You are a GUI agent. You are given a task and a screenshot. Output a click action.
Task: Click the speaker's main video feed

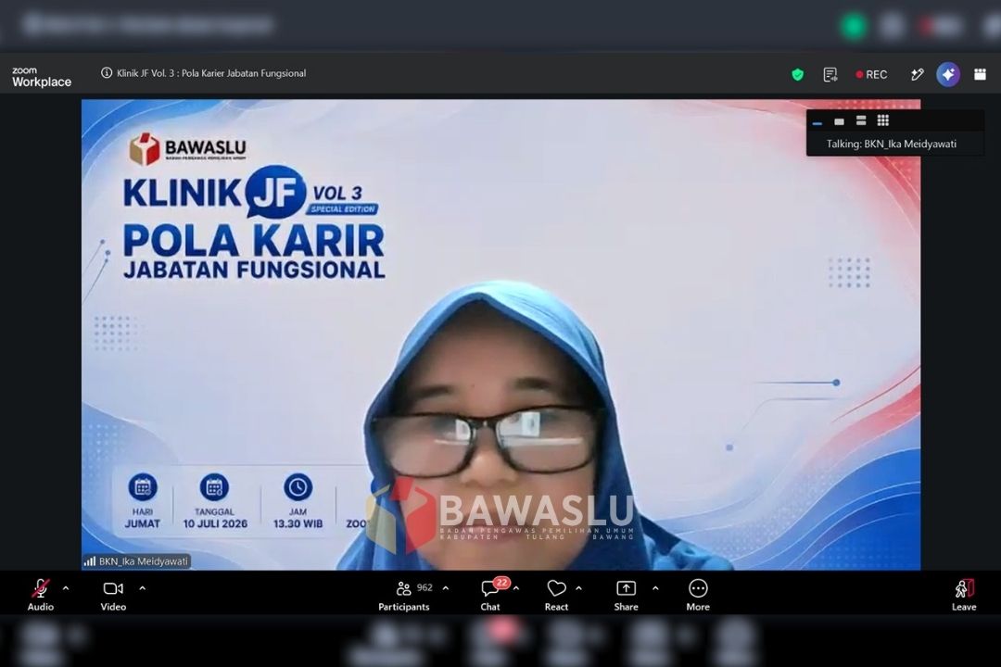500,334
